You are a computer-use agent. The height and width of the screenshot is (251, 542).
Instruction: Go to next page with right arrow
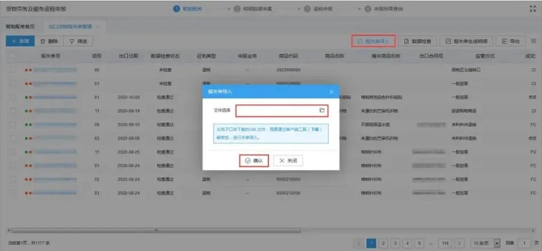click(460, 243)
